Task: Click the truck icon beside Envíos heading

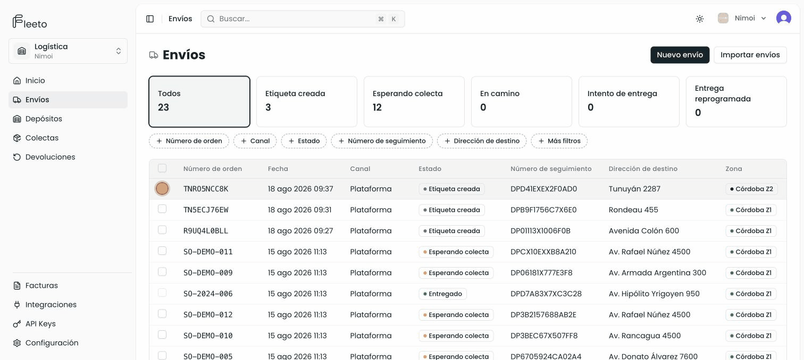Action: [x=154, y=55]
